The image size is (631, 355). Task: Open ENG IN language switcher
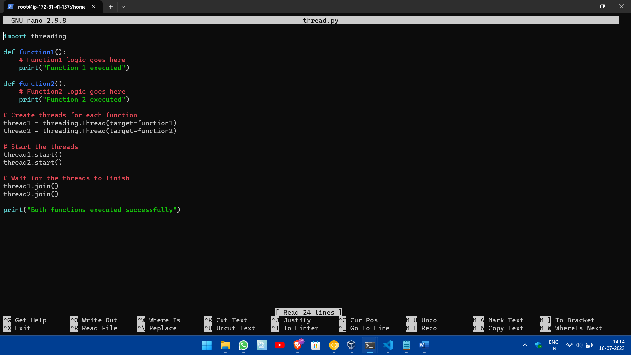click(554, 345)
